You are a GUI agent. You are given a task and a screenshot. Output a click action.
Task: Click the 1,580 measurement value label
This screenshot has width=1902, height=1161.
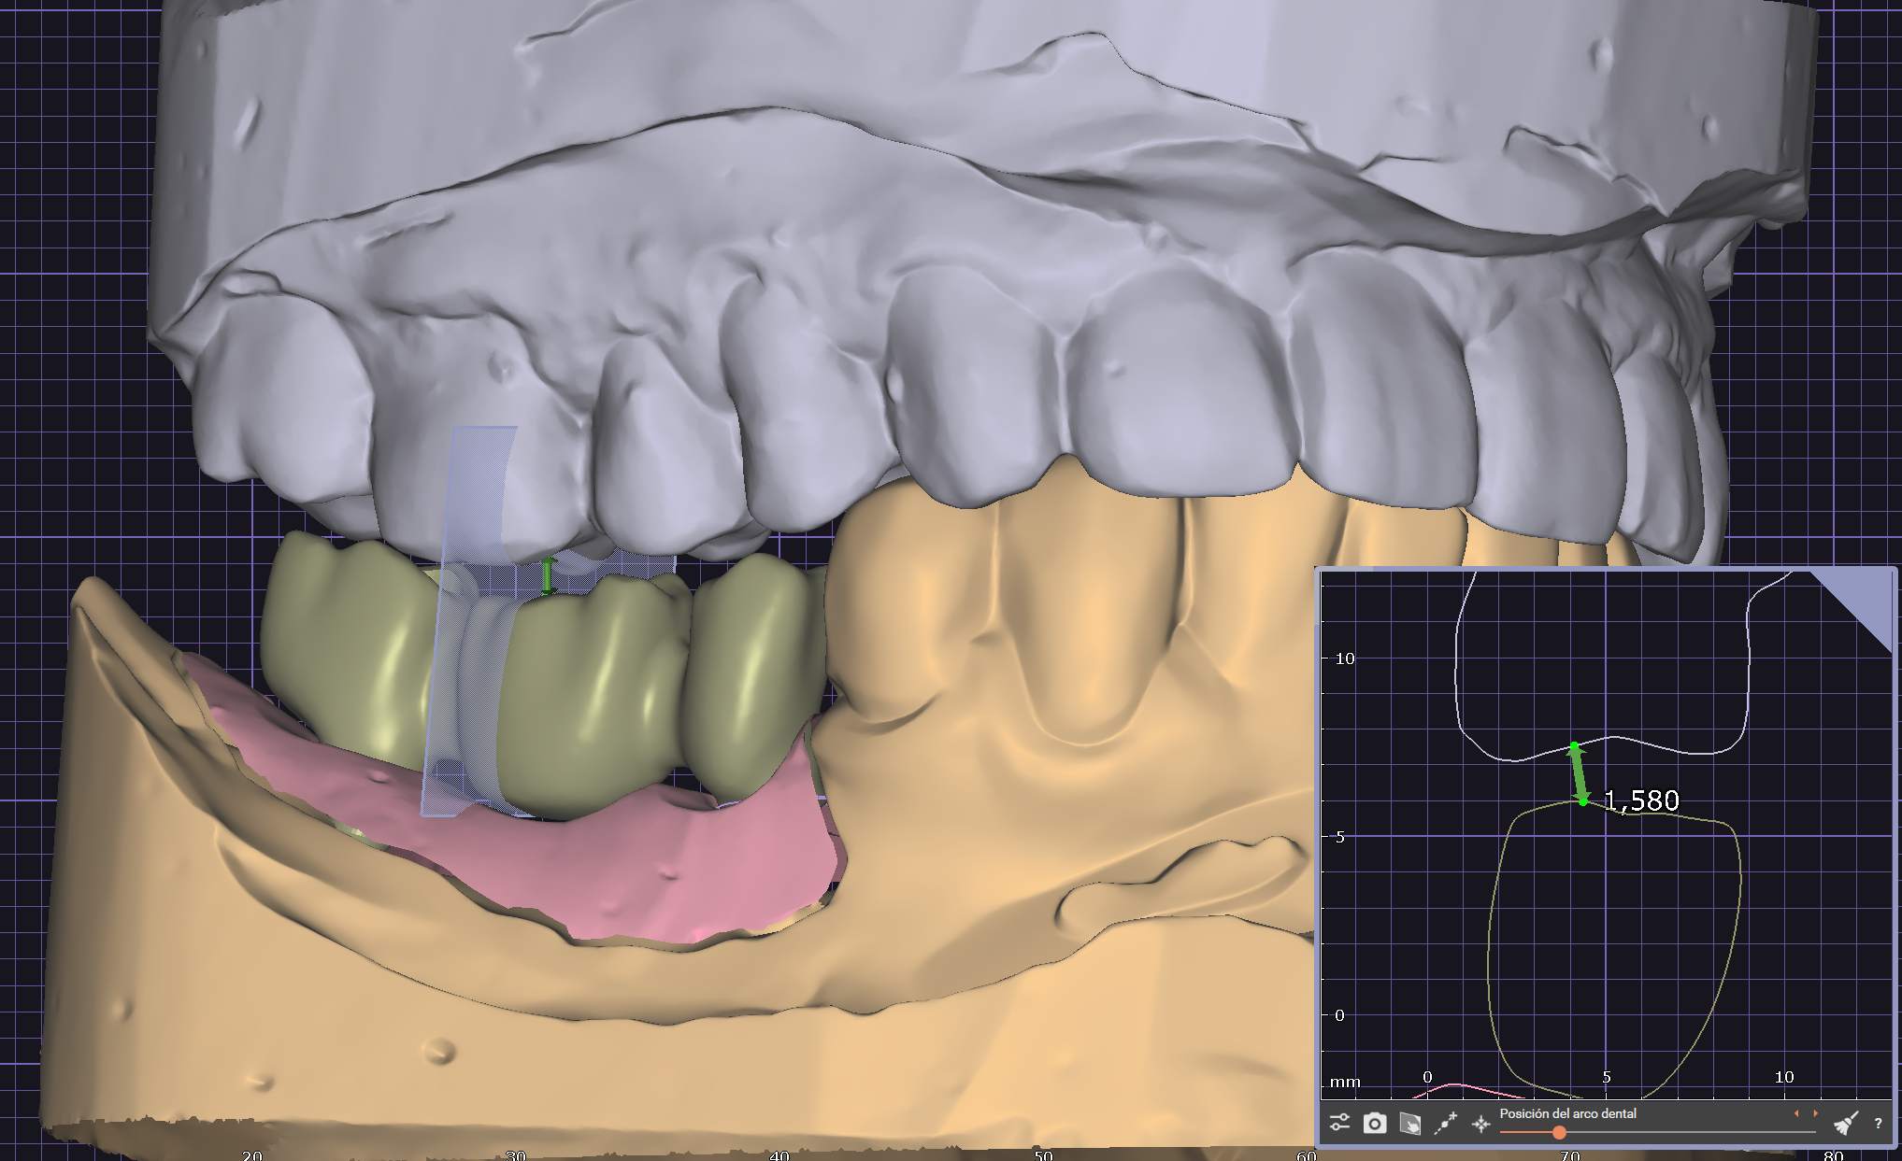click(1641, 800)
